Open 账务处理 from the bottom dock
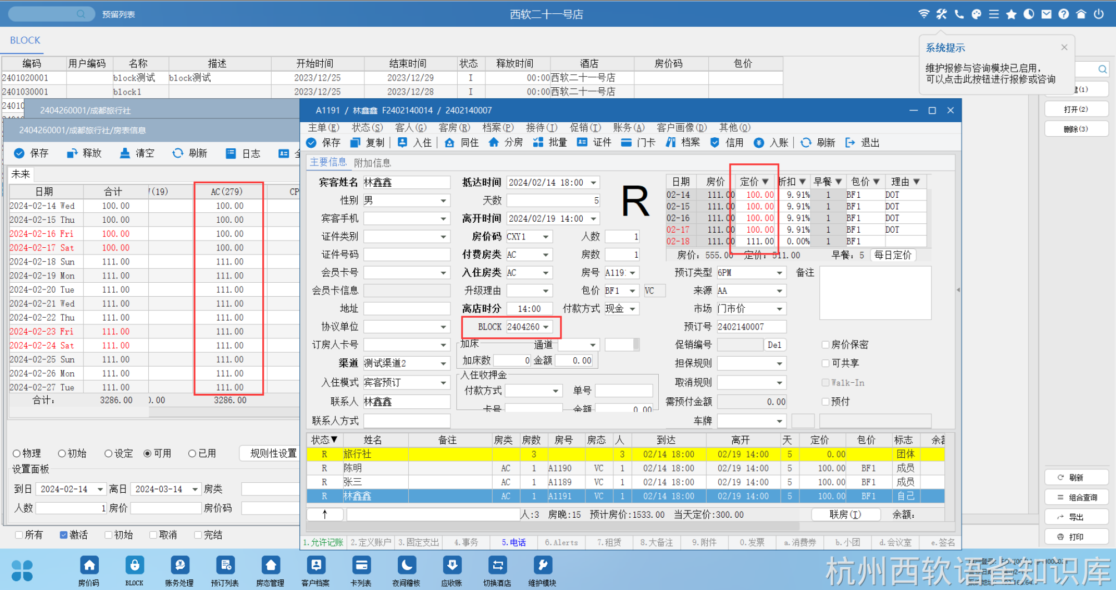The width and height of the screenshot is (1116, 590). point(179,571)
